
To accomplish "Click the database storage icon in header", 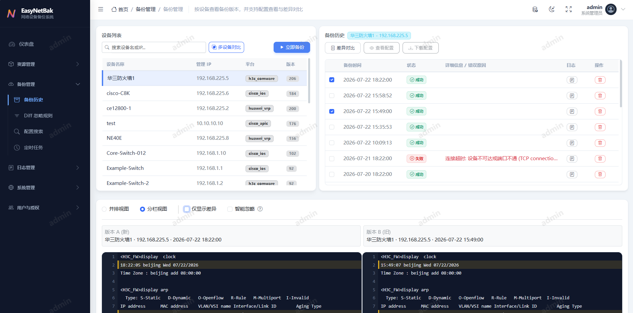I will pyautogui.click(x=535, y=9).
